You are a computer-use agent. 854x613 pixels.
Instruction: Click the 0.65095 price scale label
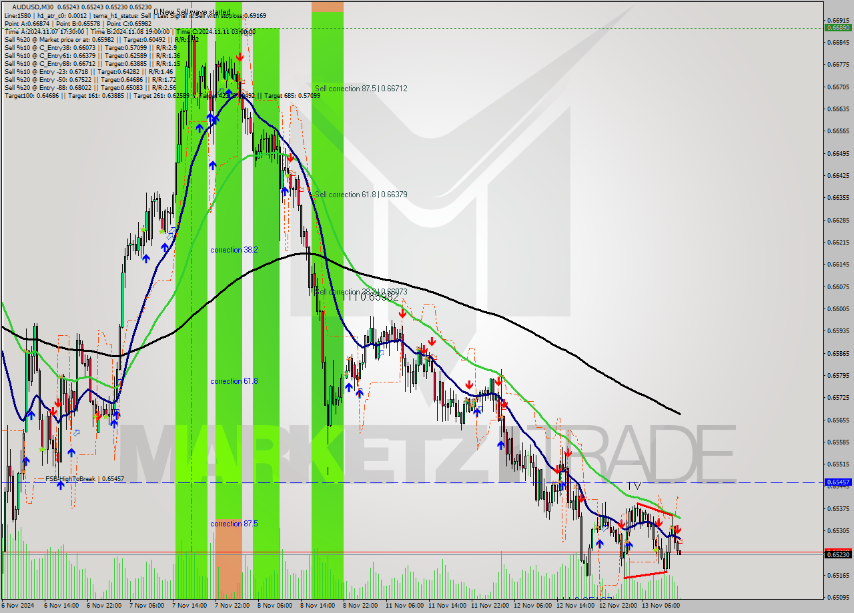click(x=838, y=597)
